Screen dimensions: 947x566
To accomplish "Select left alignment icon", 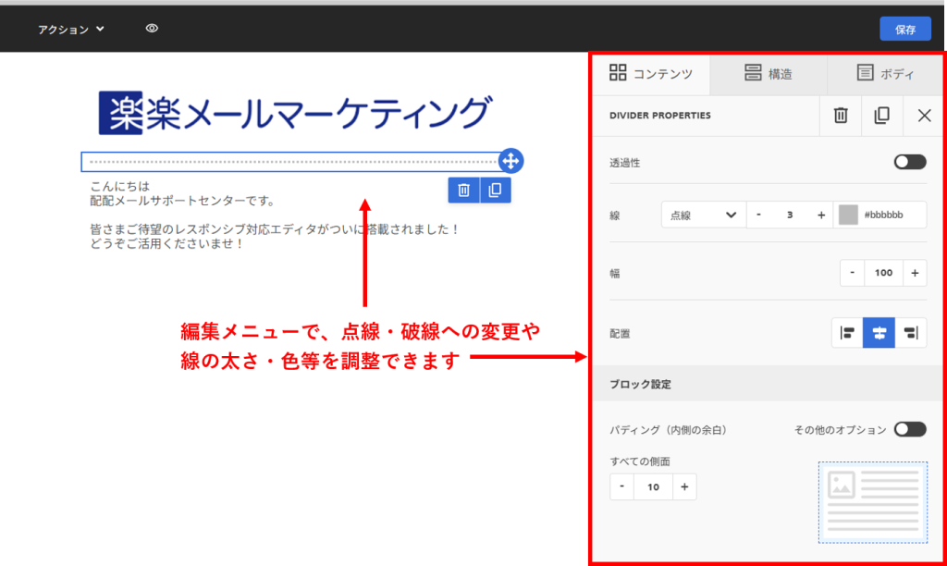I will pos(847,333).
